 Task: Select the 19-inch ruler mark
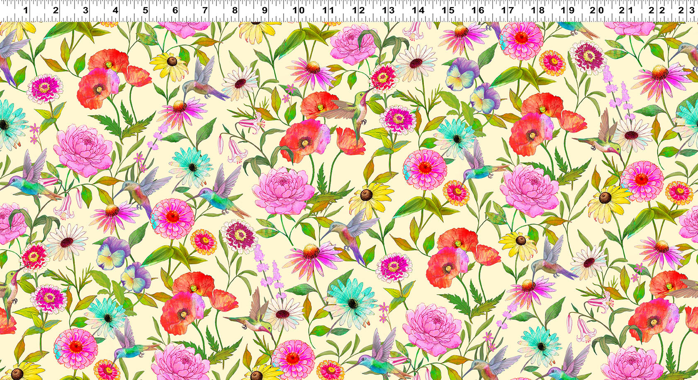point(568,10)
